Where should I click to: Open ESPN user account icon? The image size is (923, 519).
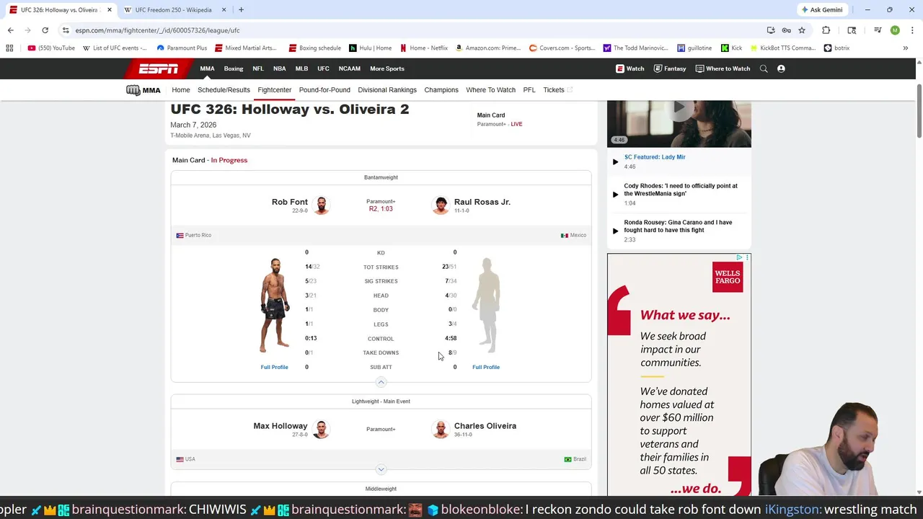pyautogui.click(x=781, y=68)
